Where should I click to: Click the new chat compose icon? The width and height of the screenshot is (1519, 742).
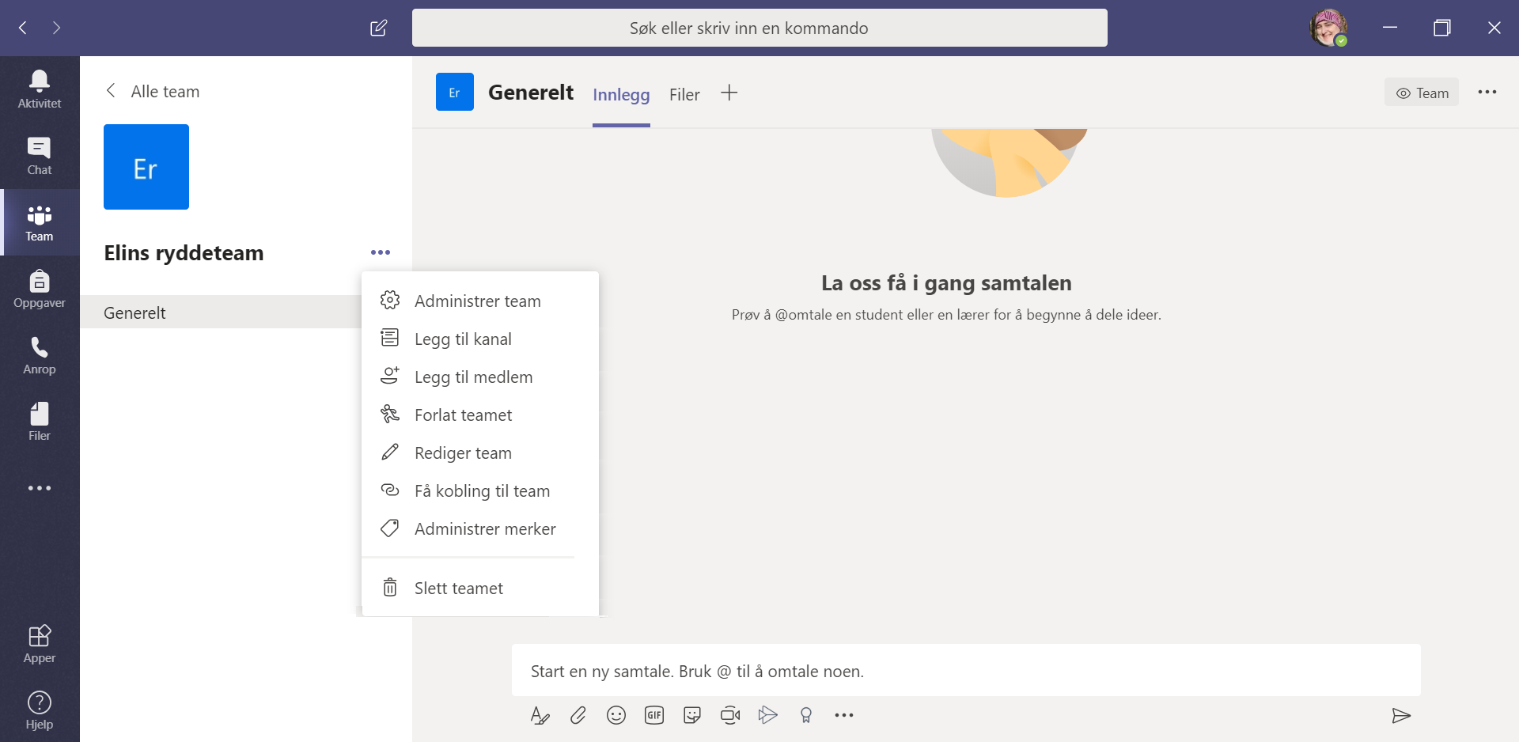(379, 28)
